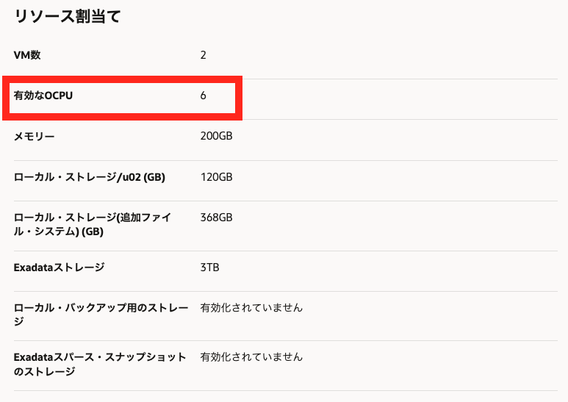Image resolution: width=568 pixels, height=402 pixels.
Task: Click the 120GB local storage value
Action: coord(216,177)
